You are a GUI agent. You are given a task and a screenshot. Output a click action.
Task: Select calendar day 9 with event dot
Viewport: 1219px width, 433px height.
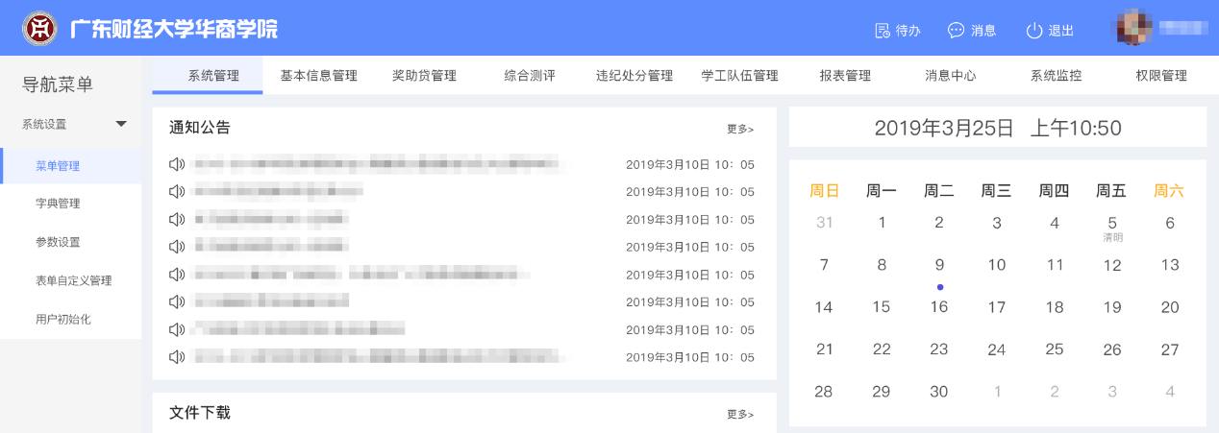939,265
